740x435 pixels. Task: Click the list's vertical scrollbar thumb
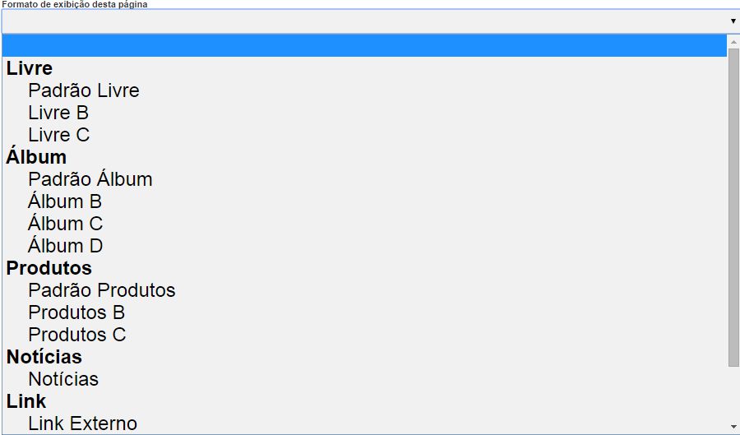733,206
